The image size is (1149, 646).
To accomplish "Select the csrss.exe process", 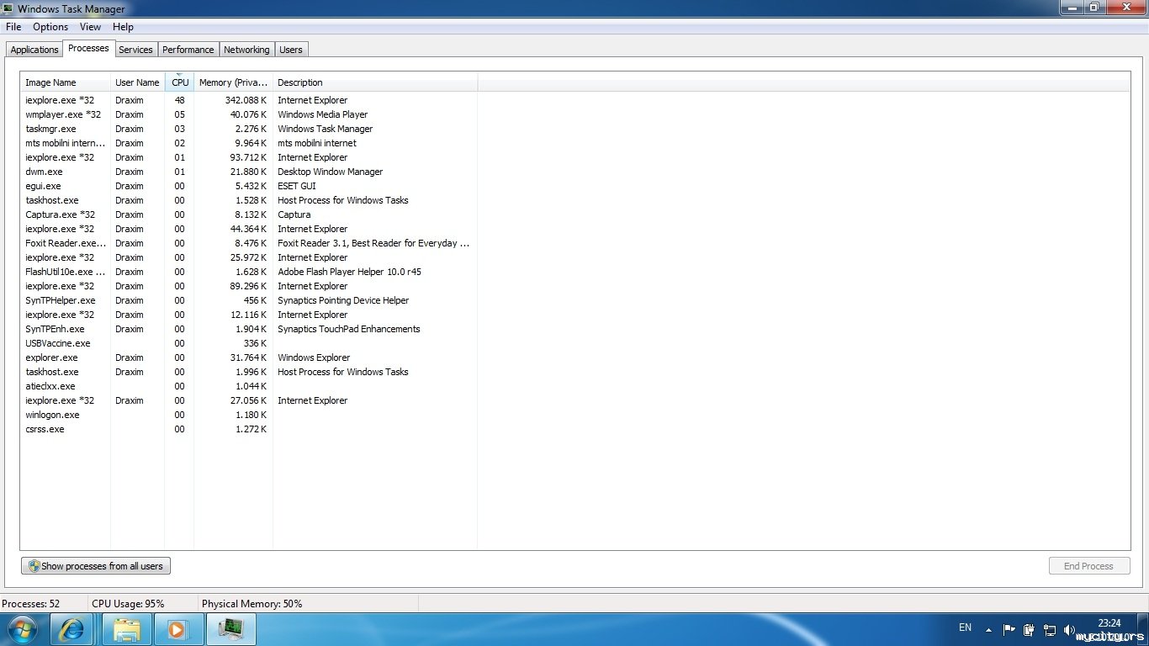I will coord(249,429).
